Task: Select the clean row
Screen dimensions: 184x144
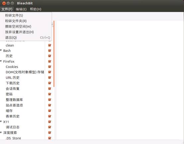Action: click(x=10, y=45)
